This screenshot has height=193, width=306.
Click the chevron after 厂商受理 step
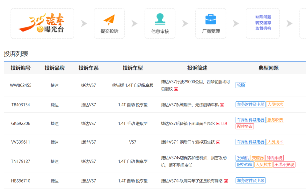tap(236, 23)
